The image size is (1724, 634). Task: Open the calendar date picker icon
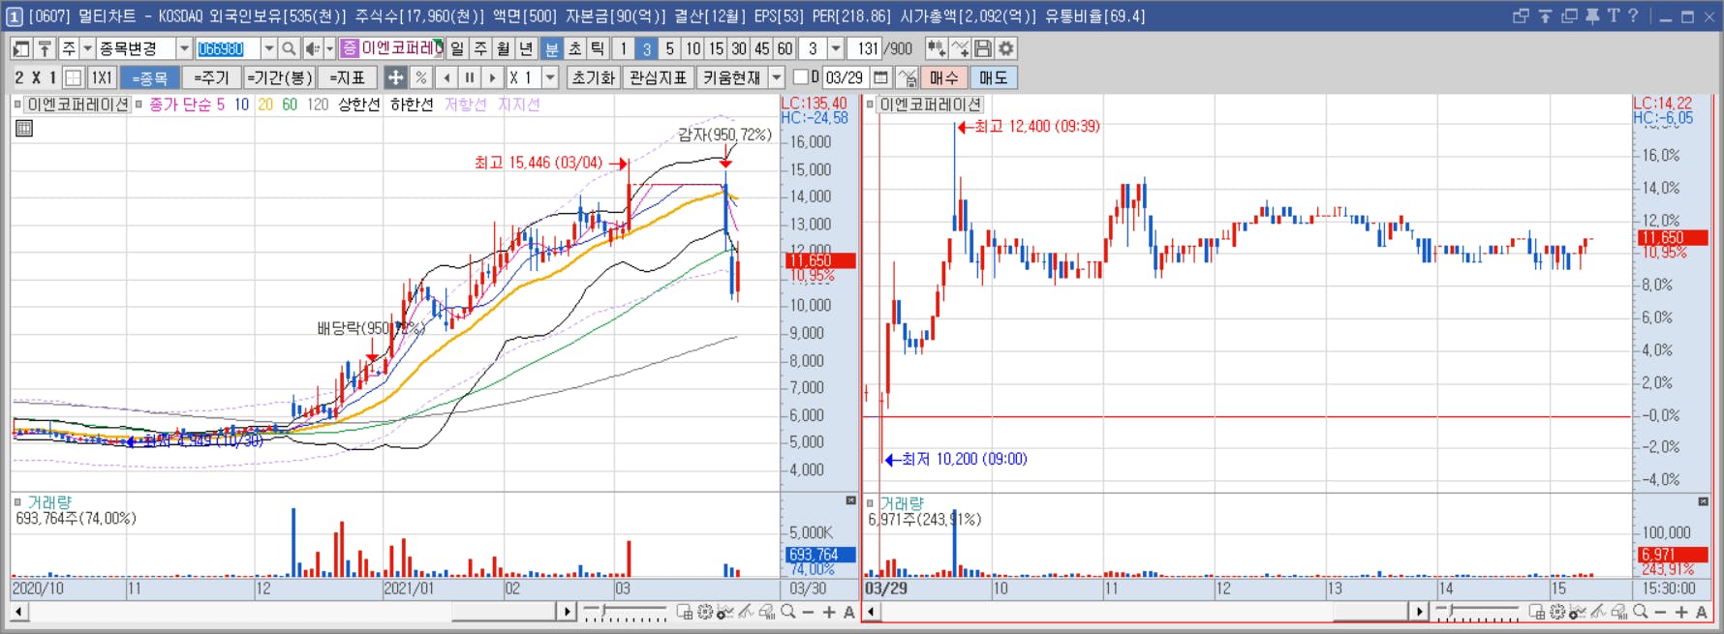pos(880,77)
